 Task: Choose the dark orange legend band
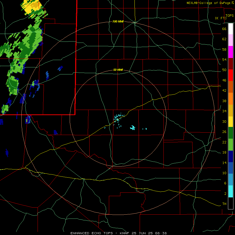click(231, 87)
